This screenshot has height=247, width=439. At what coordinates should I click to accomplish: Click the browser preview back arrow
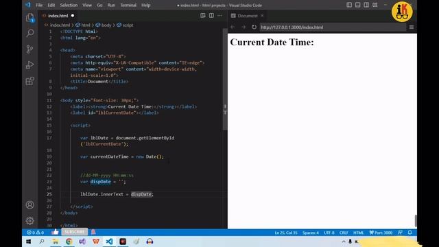pyautogui.click(x=233, y=27)
